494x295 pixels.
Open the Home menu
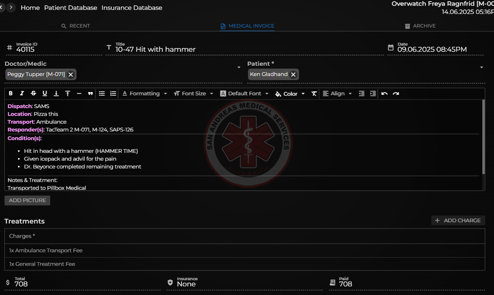tap(30, 8)
